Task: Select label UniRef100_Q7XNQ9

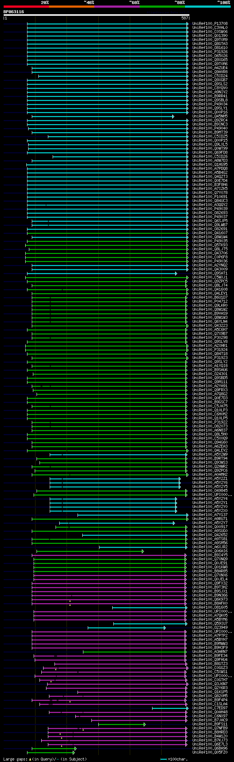Action: tap(210, 559)
